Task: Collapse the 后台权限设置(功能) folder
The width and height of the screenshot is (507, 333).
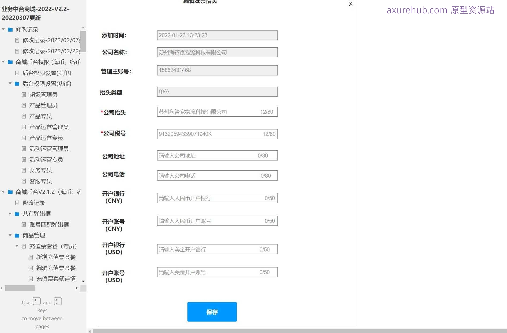Action: 10,83
